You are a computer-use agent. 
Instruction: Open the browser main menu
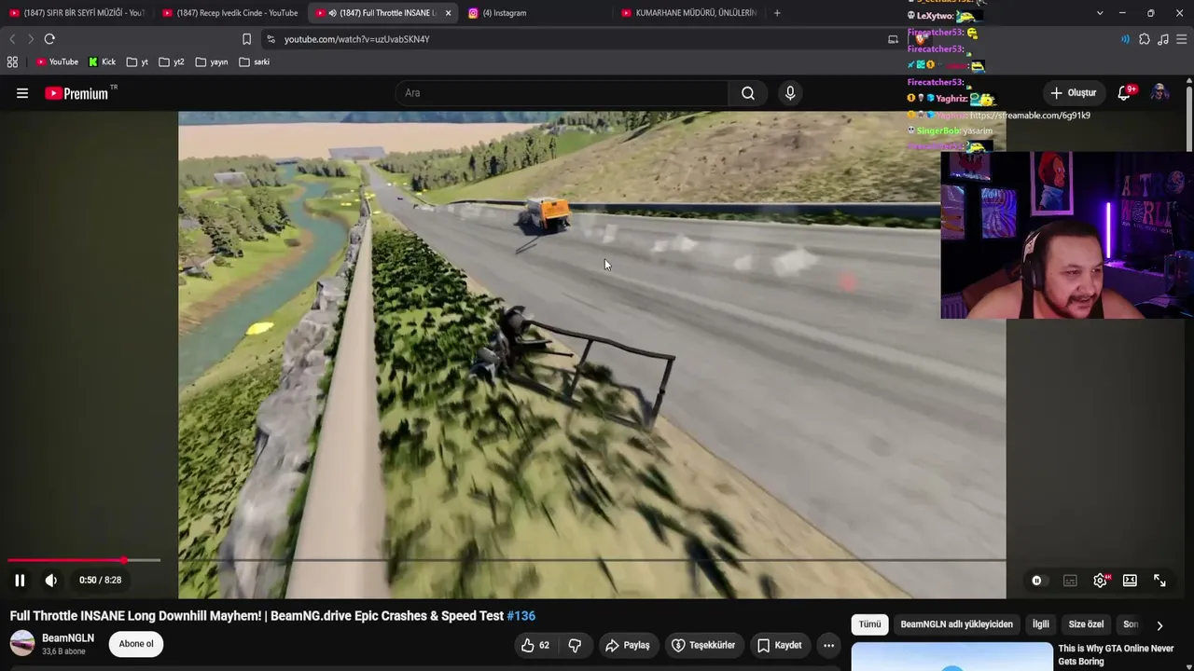point(1182,39)
